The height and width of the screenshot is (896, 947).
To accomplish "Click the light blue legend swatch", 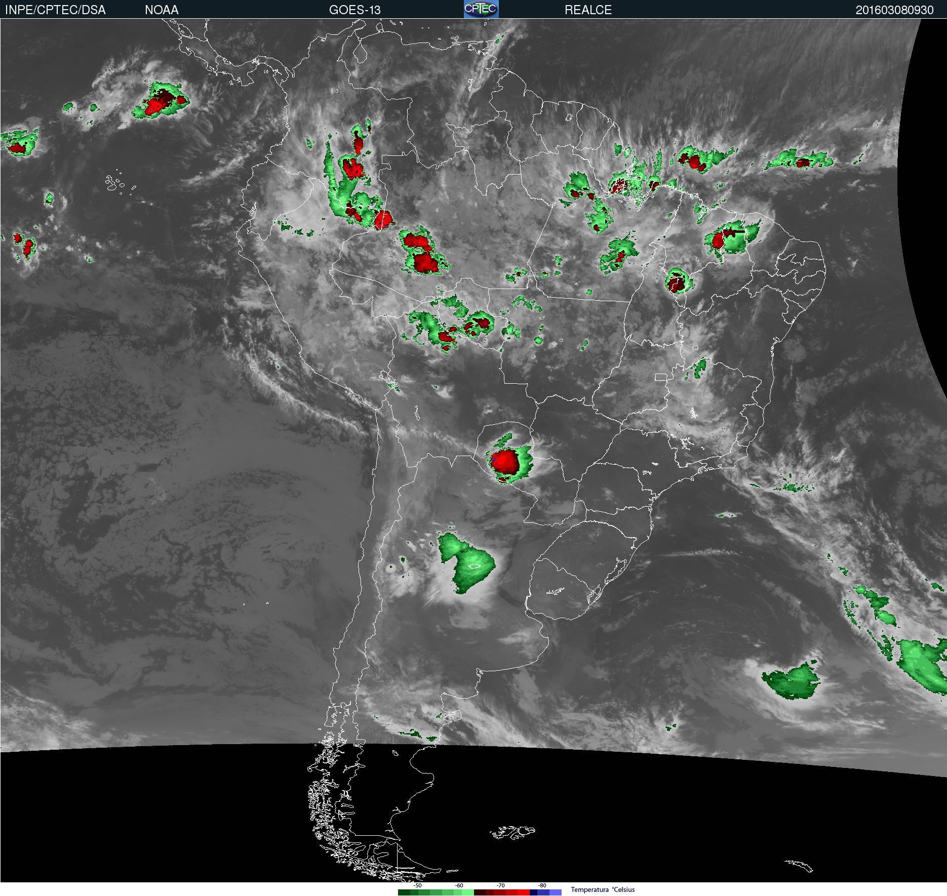I will click(556, 892).
